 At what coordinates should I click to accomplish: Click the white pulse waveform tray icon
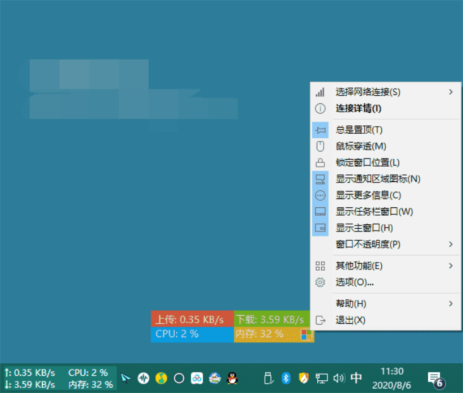[x=144, y=378]
